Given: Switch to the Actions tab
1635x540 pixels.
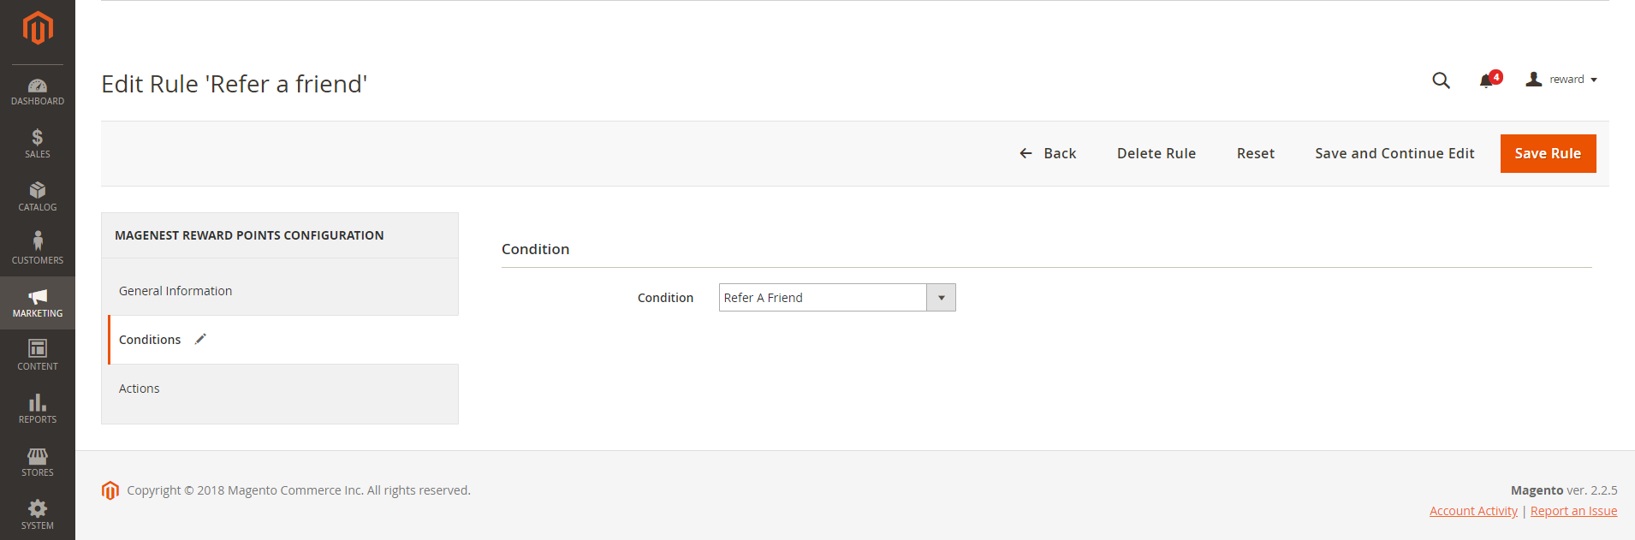Looking at the screenshot, I should 140,389.
